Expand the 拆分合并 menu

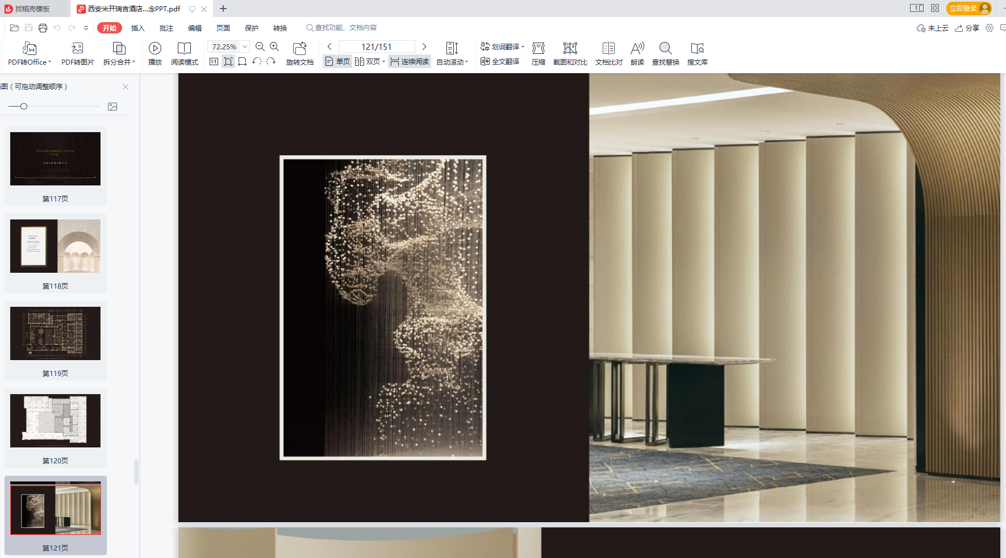point(119,54)
